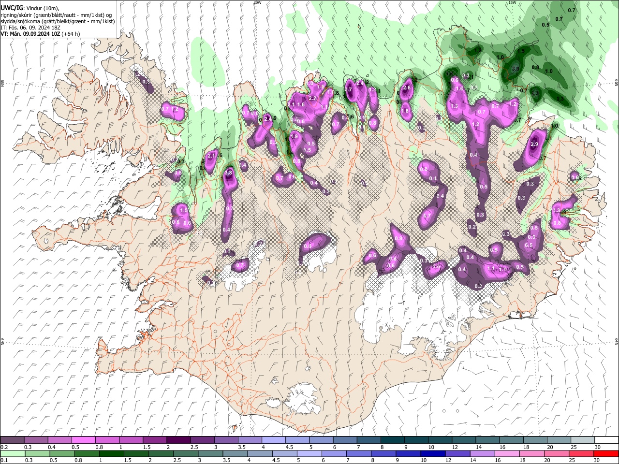This screenshot has width=619, height=464.
Task: Click the 2.7 value on the north coast
Action: click(348, 89)
